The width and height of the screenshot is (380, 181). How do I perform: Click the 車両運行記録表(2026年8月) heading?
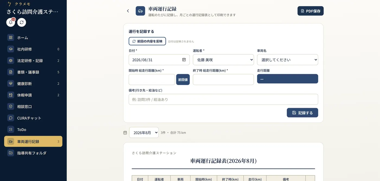coord(223,161)
